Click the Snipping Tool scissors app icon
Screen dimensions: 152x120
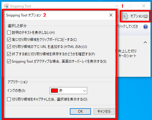(6, 6)
